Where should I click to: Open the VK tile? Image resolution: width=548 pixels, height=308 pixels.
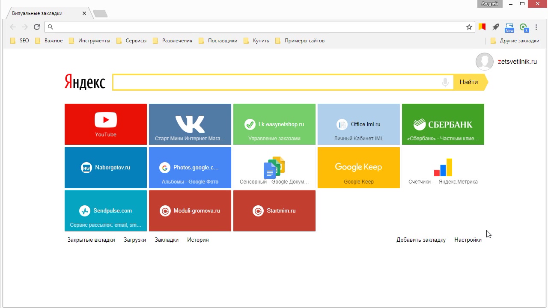tap(190, 124)
